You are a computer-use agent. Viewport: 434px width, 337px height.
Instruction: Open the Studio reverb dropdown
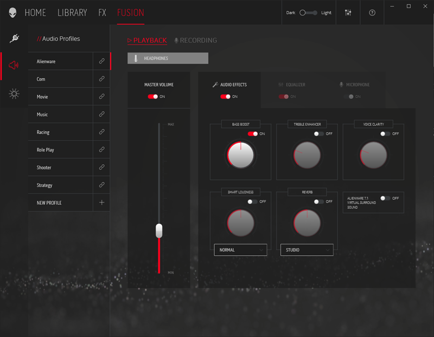[x=307, y=250]
